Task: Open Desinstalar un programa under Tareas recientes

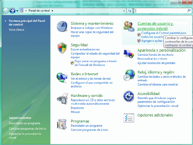Action: [24, 123]
